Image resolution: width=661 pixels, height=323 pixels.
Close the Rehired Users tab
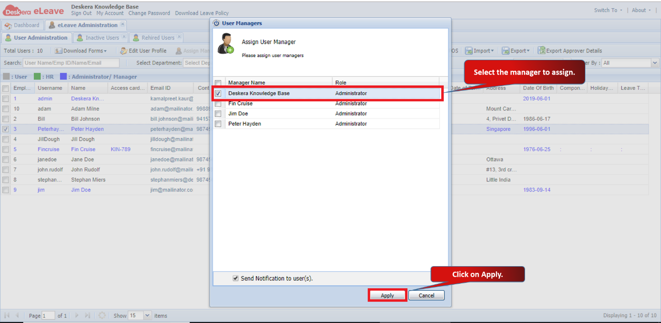click(179, 36)
